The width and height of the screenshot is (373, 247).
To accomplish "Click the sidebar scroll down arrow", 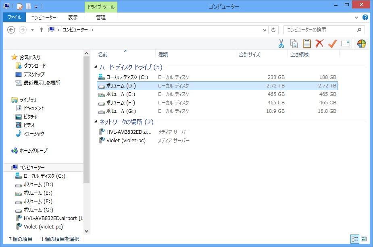I will 87,231.
